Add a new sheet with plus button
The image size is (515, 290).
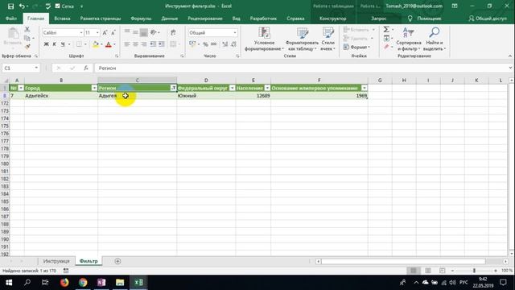point(118,261)
